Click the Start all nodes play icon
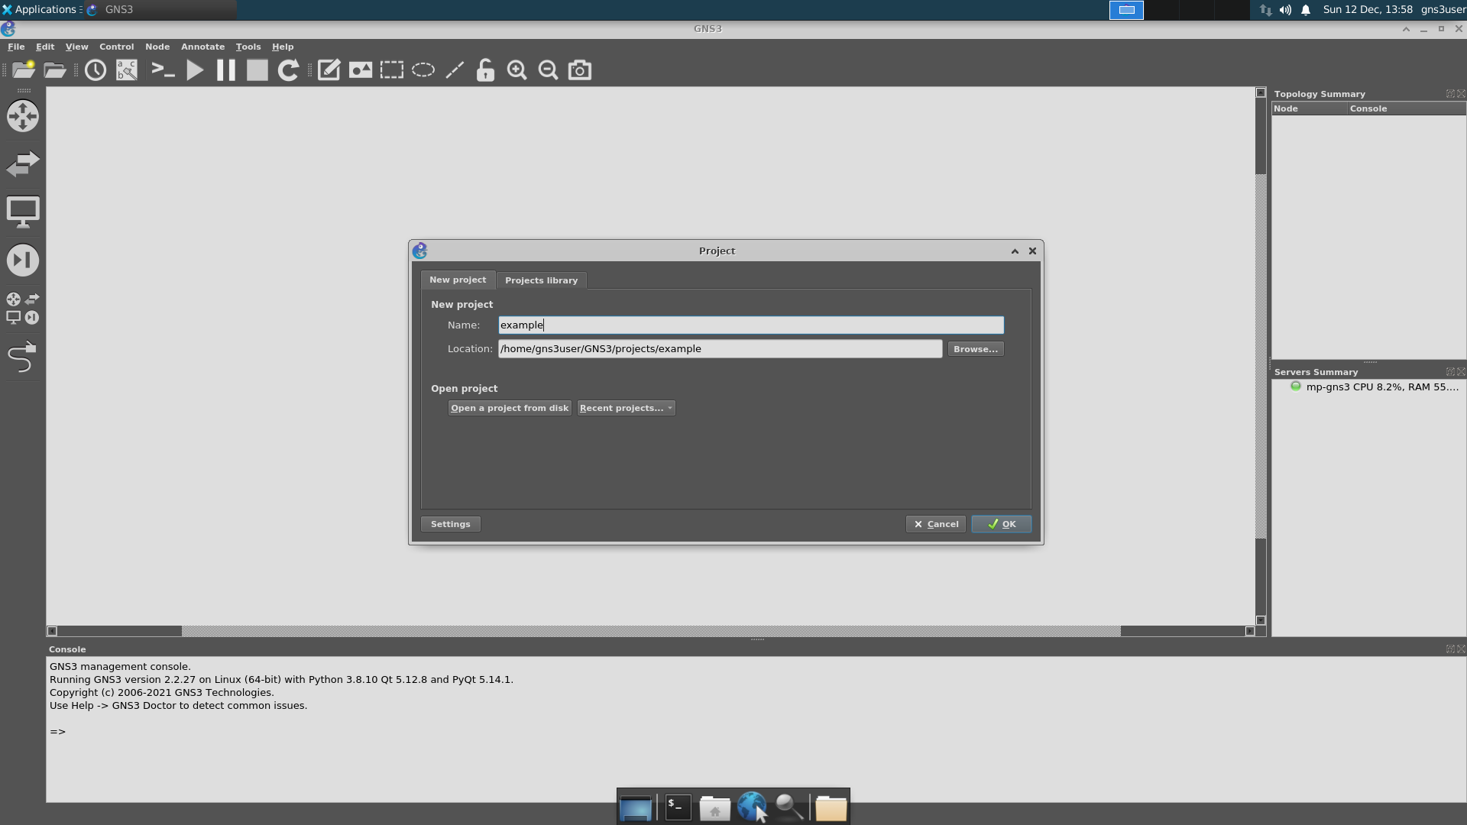The height and width of the screenshot is (825, 1467). tap(195, 70)
